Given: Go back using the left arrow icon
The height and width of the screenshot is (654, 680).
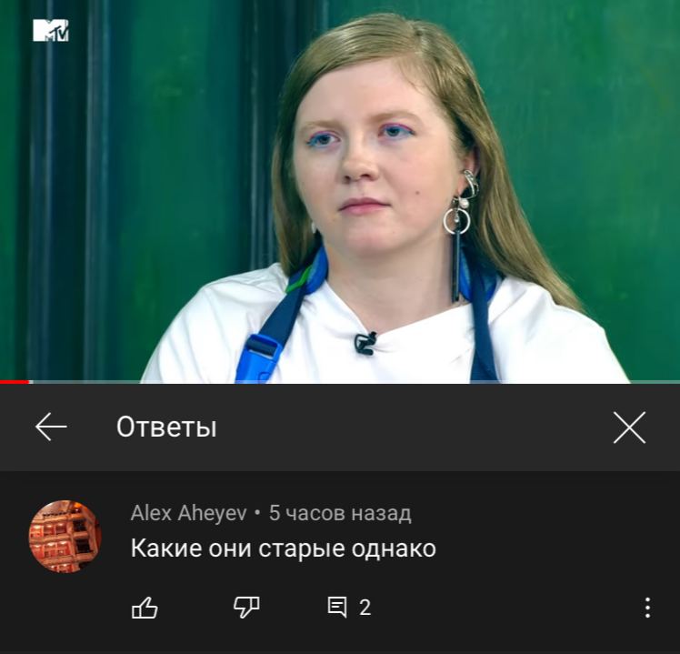Looking at the screenshot, I should [51, 427].
